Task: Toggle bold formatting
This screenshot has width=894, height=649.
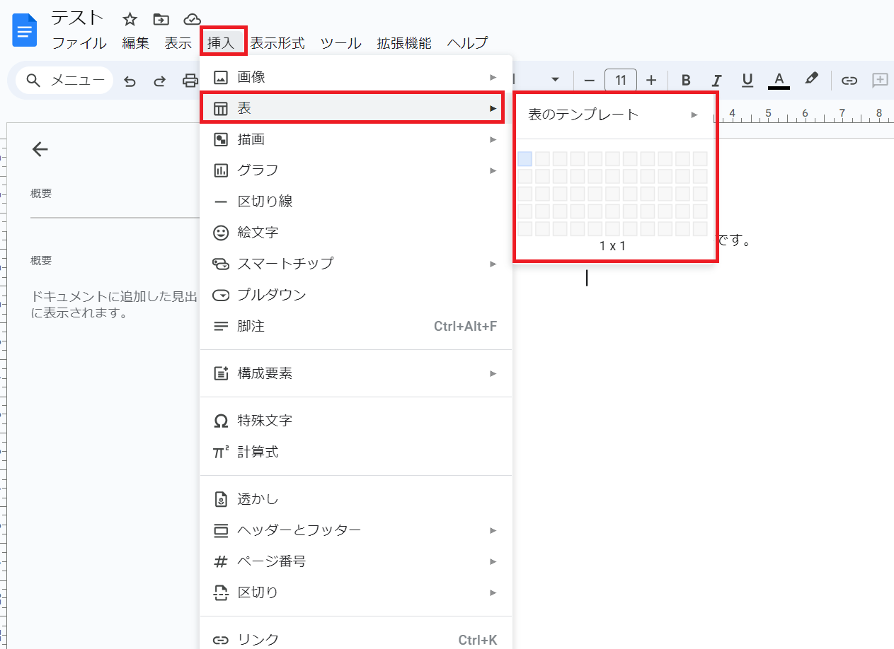Action: click(x=685, y=80)
